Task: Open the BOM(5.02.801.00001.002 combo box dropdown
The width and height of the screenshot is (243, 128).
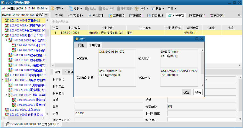Action: [46, 15]
